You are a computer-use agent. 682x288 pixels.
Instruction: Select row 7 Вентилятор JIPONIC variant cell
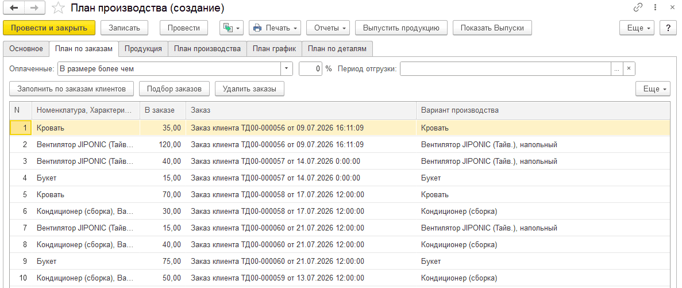[x=543, y=228]
